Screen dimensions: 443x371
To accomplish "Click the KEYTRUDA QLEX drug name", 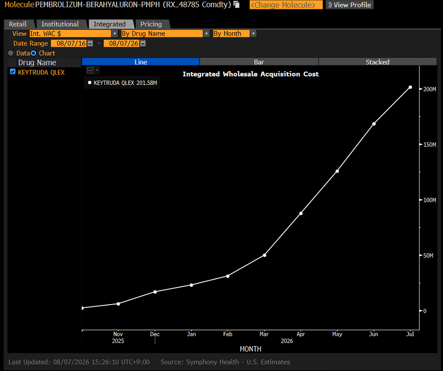I will [x=41, y=72].
